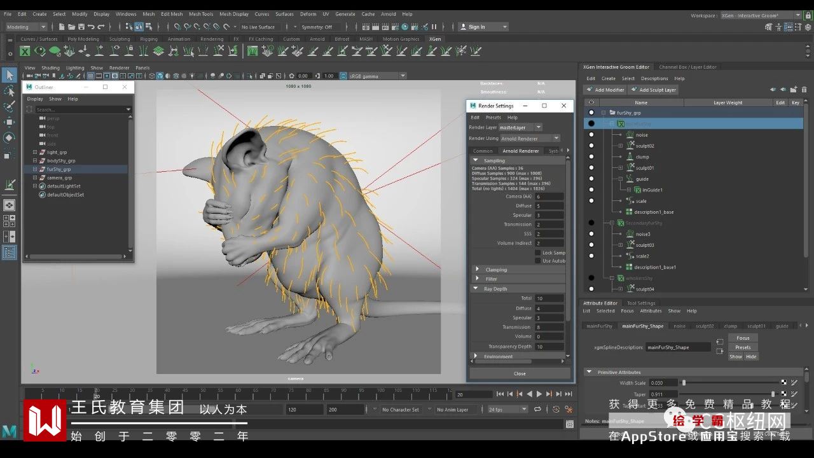The width and height of the screenshot is (814, 458).
Task: Click the Close button in Render Settings
Action: coord(520,373)
